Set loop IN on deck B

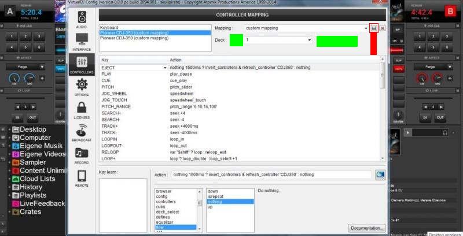(425, 117)
